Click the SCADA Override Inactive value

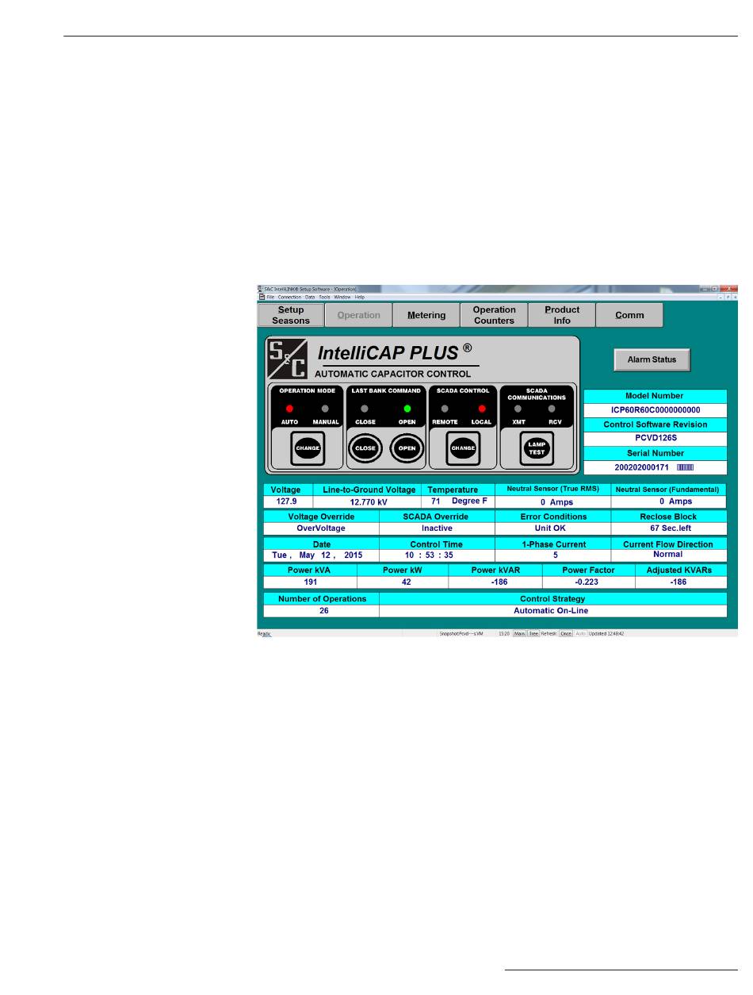pyautogui.click(x=437, y=528)
